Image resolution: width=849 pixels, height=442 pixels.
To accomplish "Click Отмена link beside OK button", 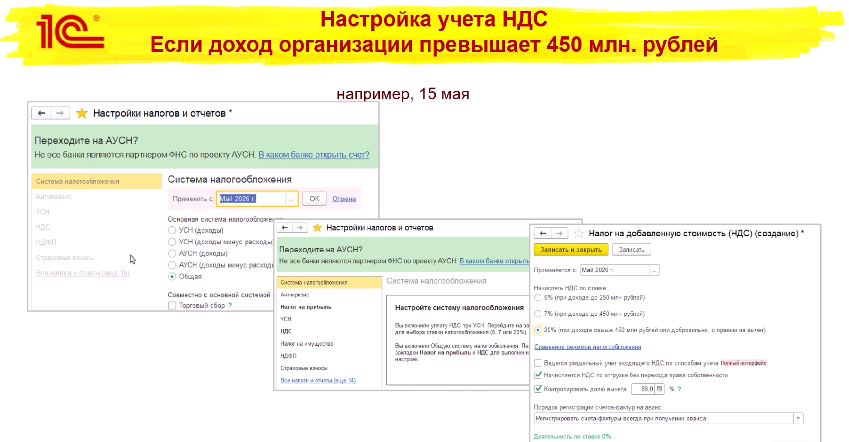I will click(x=344, y=199).
